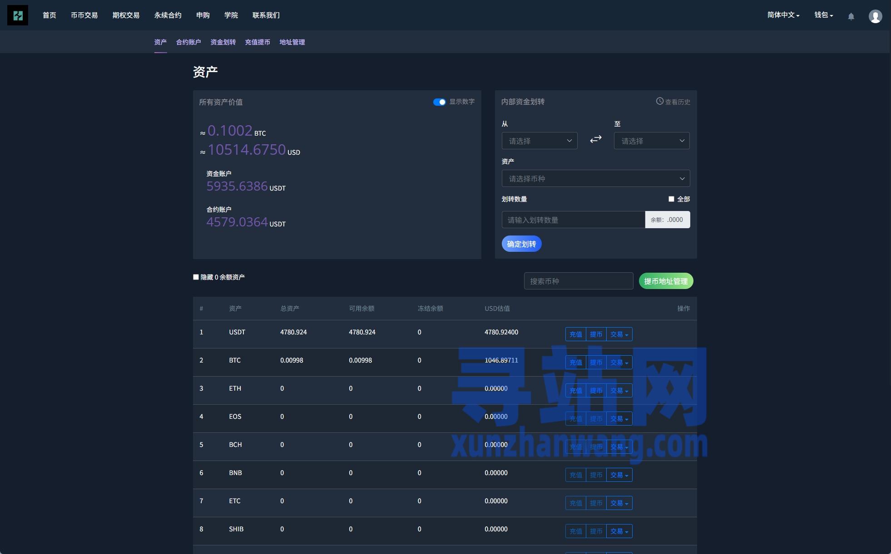
Task: Expand 交易 dropdown in USDT row
Action: [x=619, y=334]
